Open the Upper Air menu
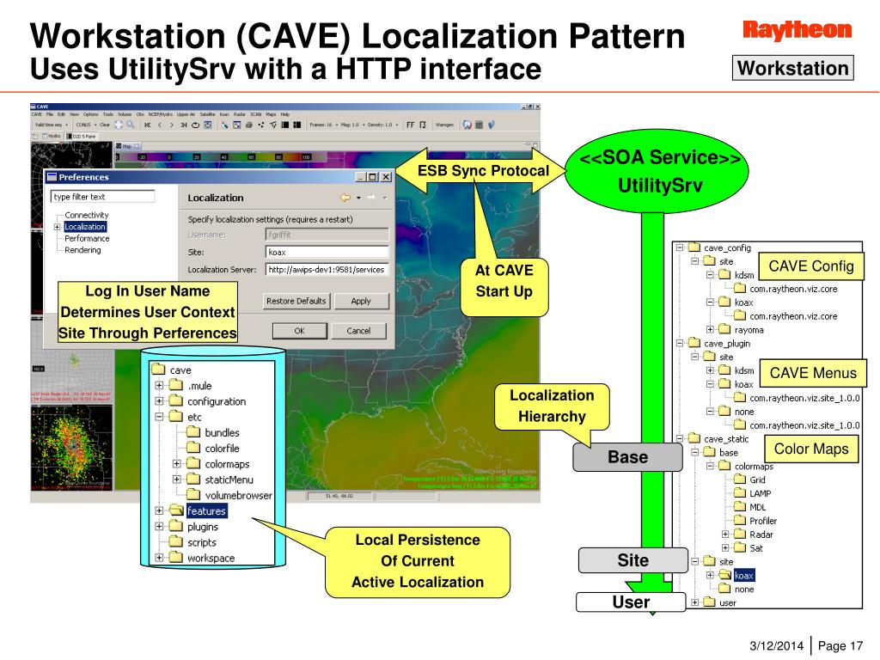The width and height of the screenshot is (880, 660). (186, 114)
